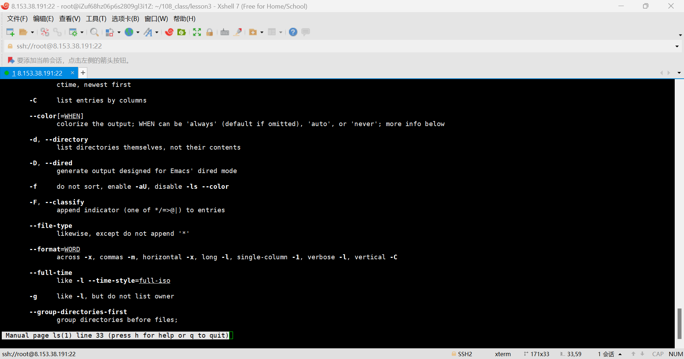Expand the color scheme dropdown arrow
This screenshot has width=684, height=359.
pos(119,32)
